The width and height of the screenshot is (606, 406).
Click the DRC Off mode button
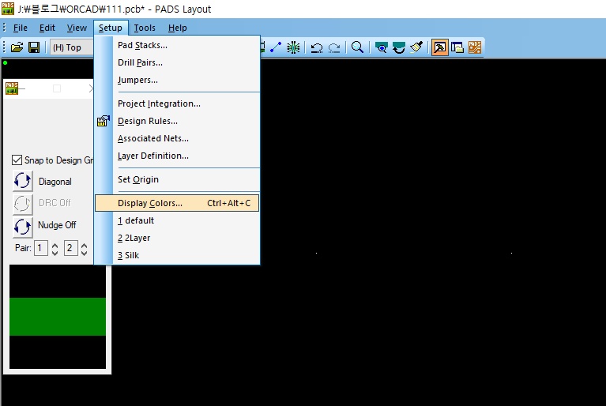[22, 203]
